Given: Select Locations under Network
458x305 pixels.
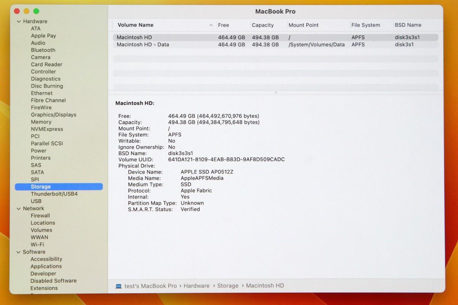Looking at the screenshot, I should 43,223.
